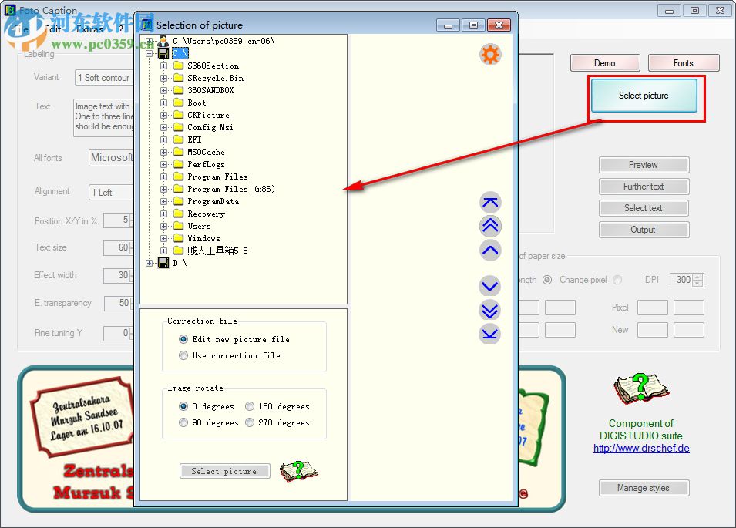Click the Fonts button
Viewport: 736px width, 528px height.
(683, 63)
